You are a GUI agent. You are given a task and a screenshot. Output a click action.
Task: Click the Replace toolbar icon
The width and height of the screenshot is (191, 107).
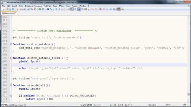coord(51,9)
